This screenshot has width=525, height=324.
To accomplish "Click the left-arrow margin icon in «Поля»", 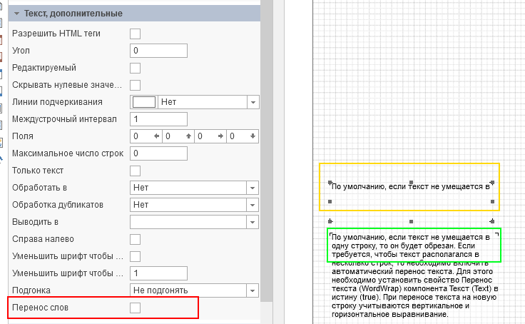I will (157, 136).
